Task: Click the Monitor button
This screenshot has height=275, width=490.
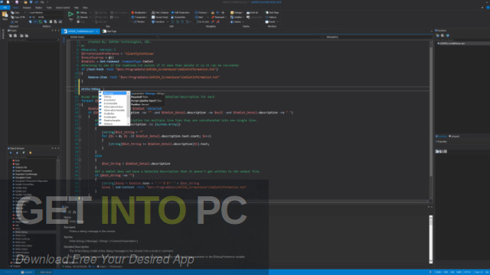Action: [x=139, y=22]
